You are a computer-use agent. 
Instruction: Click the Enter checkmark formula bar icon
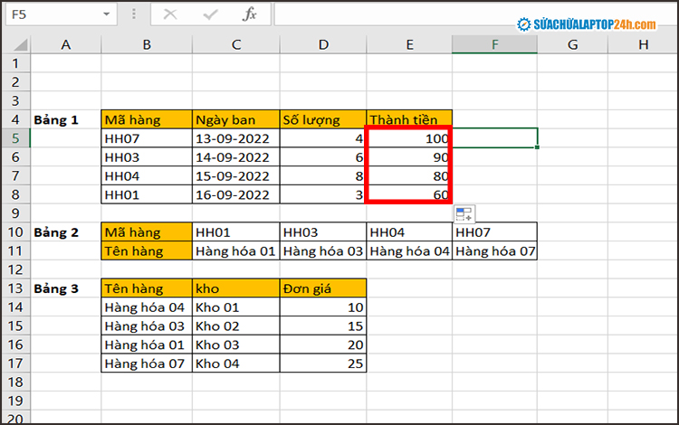coord(210,14)
